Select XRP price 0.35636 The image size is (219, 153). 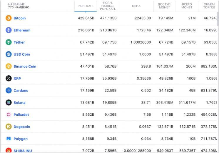point(144,79)
